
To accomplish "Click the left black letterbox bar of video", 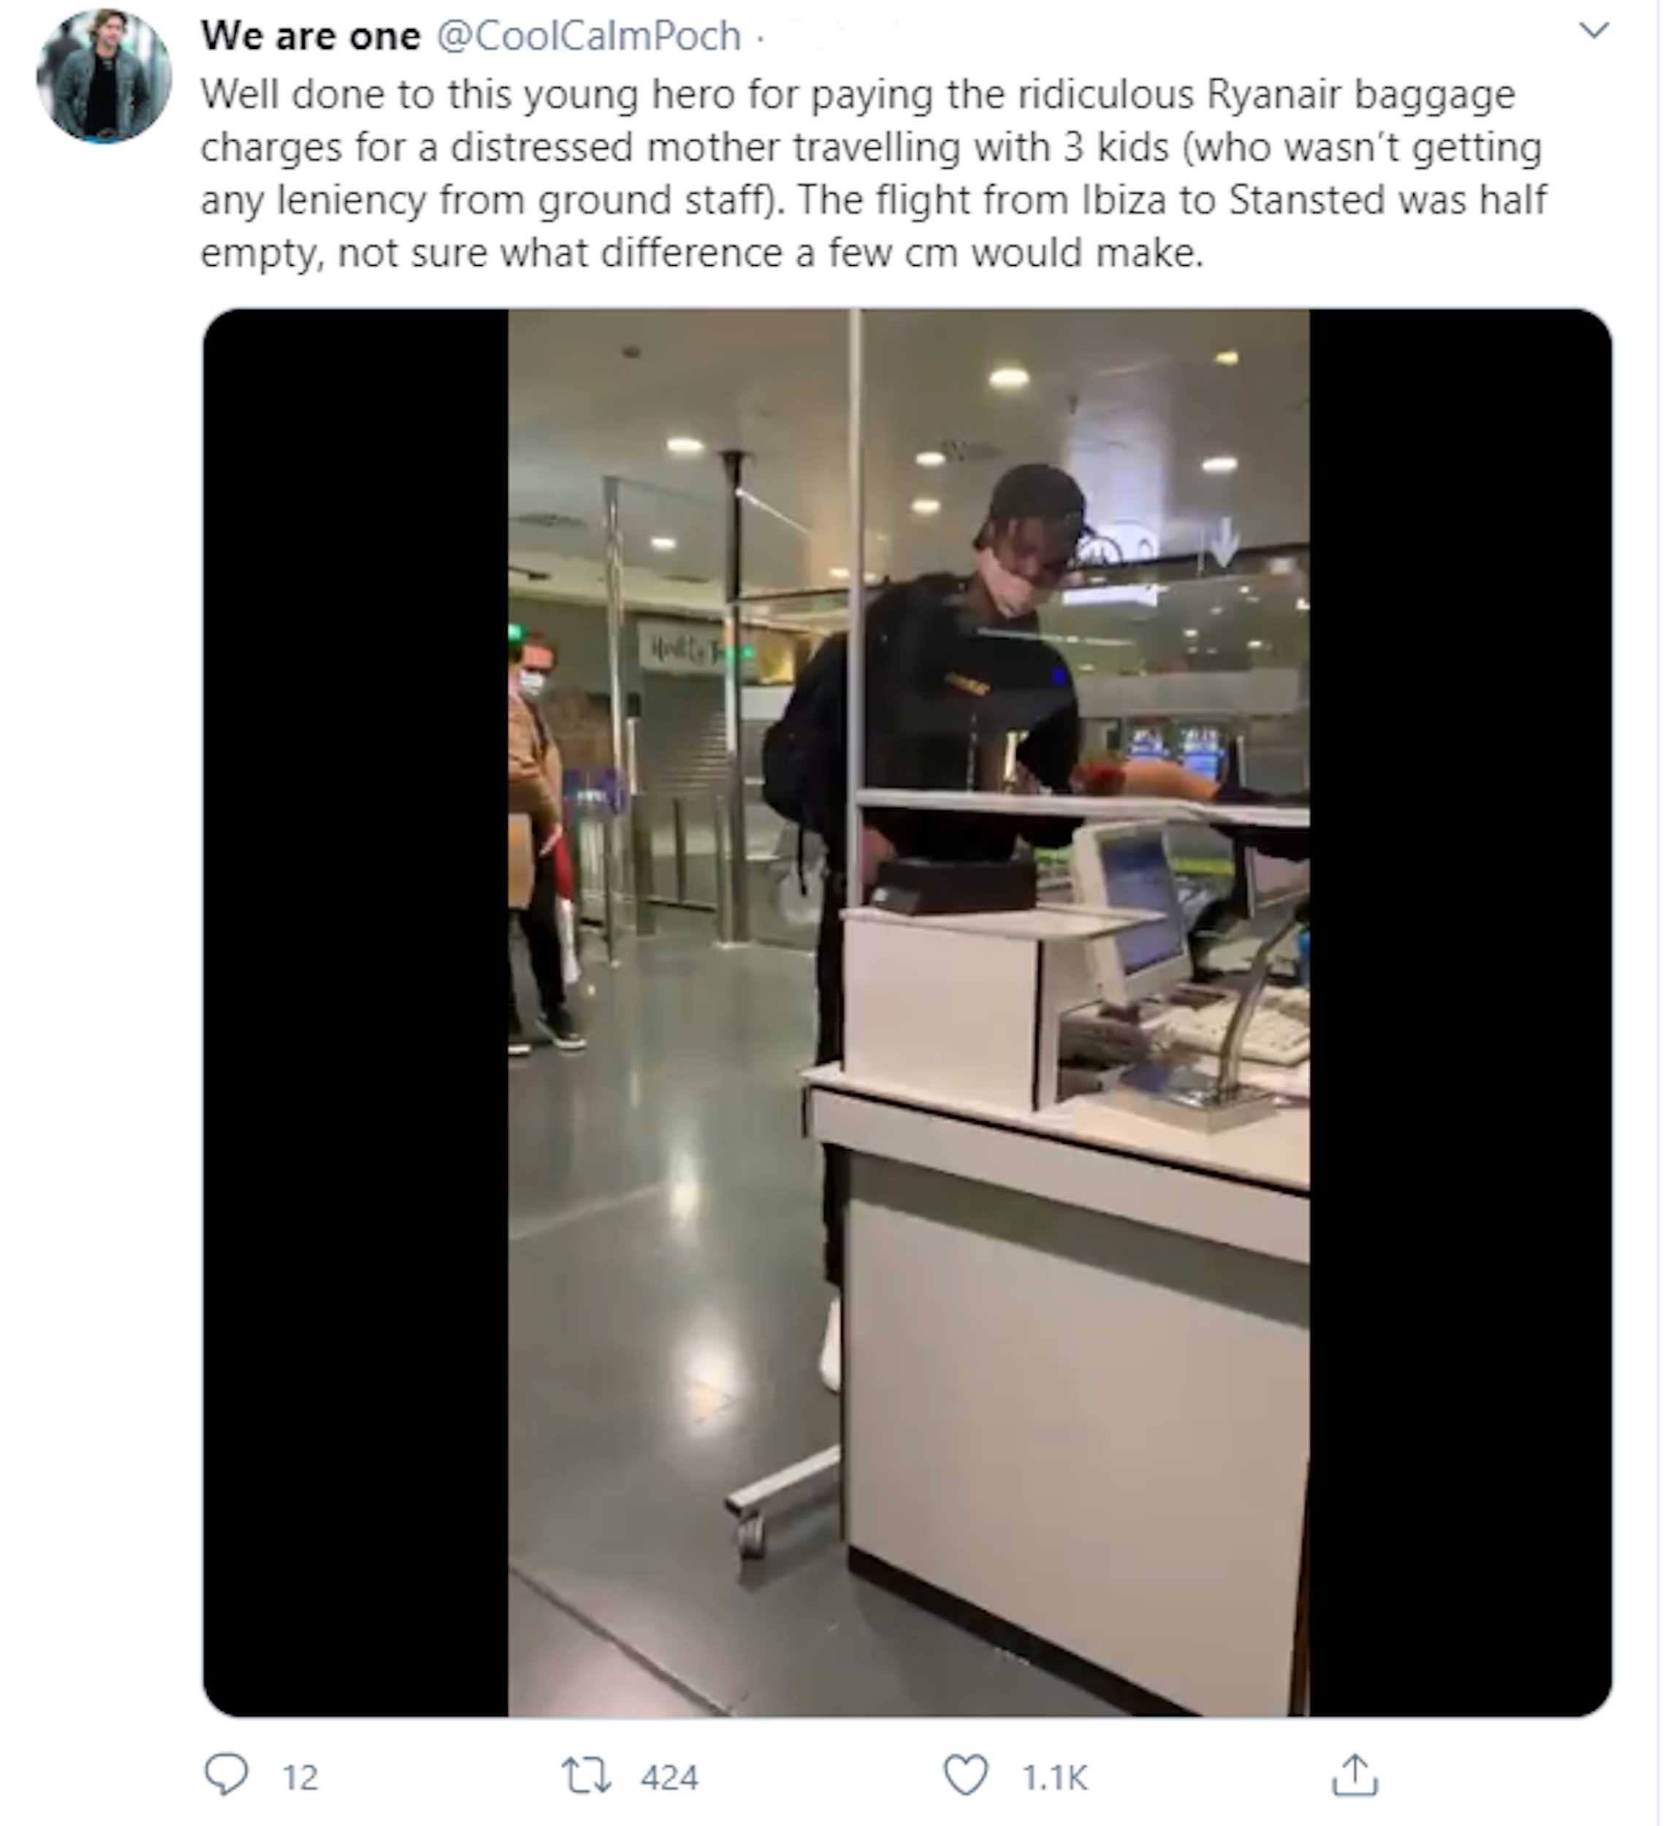I will click(x=355, y=1012).
